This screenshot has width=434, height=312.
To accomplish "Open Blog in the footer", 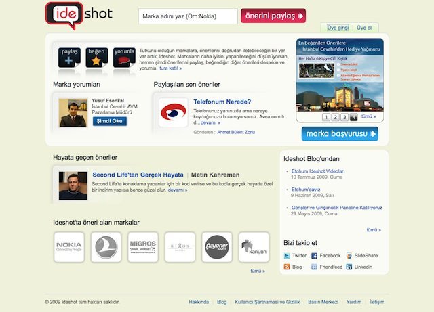I will click(x=222, y=302).
